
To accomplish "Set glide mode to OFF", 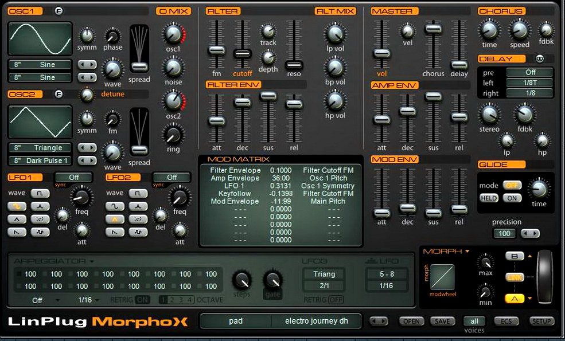I will pyautogui.click(x=512, y=185).
